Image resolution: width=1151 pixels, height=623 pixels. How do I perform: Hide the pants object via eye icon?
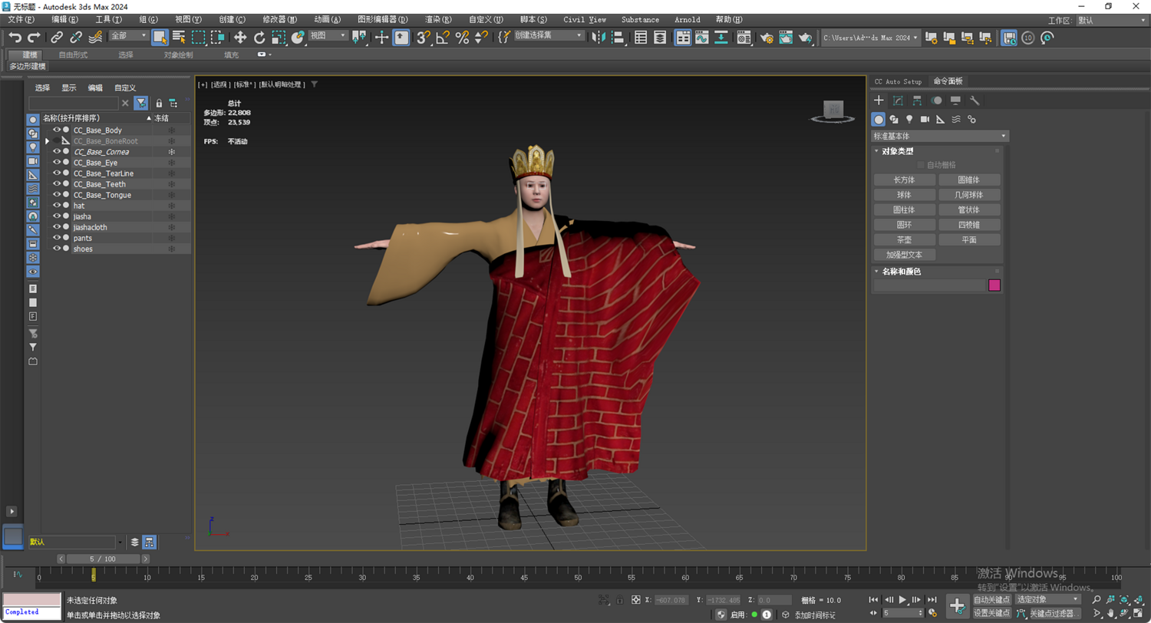57,238
